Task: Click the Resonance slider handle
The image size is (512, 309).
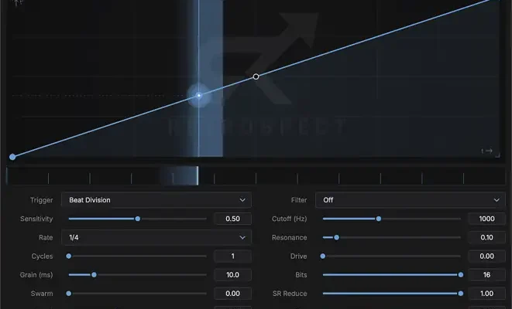Action: pos(337,237)
